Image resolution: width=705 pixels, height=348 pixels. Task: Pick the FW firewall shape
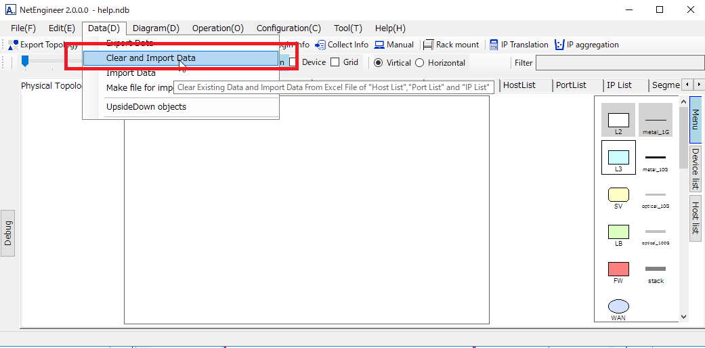coord(618,269)
